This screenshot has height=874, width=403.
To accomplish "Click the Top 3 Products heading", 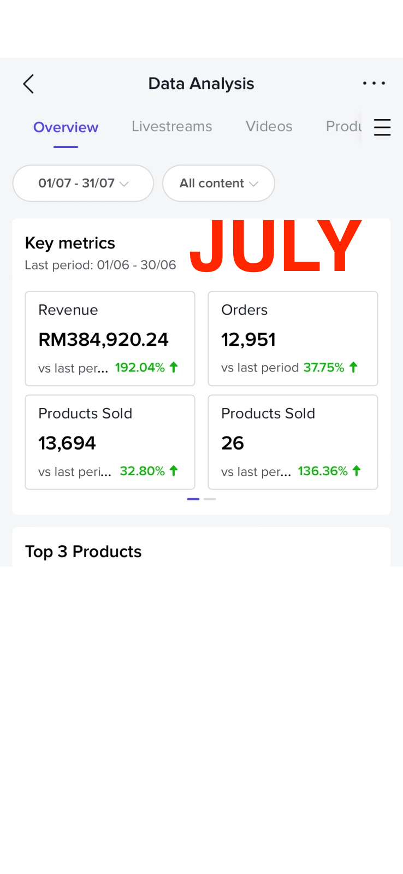I will pos(83,552).
